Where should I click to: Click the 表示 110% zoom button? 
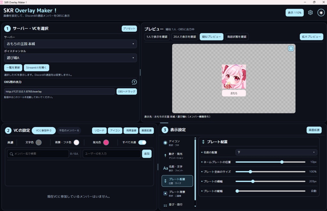pos(294,12)
